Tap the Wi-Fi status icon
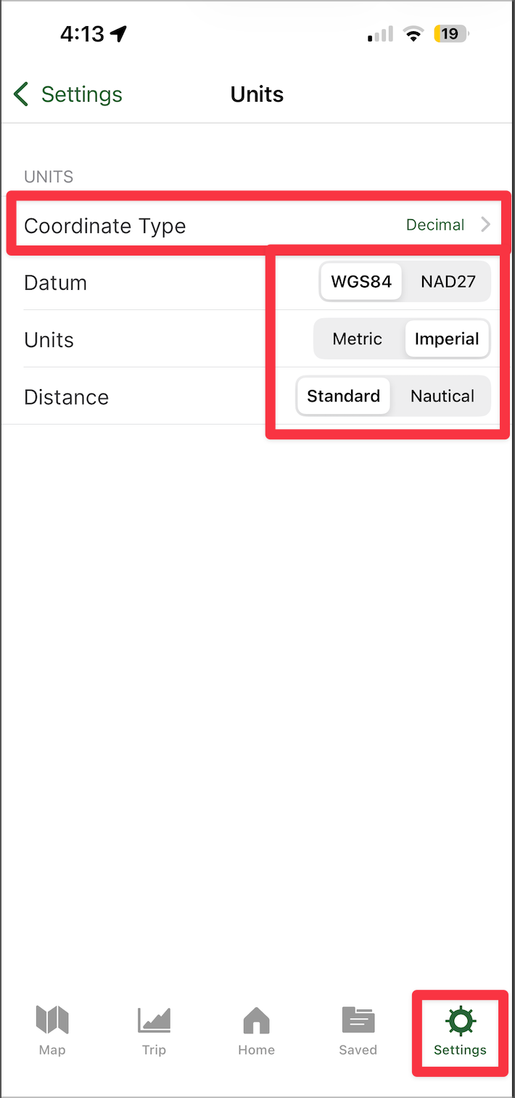Viewport: 515px width, 1098px height. (x=413, y=33)
